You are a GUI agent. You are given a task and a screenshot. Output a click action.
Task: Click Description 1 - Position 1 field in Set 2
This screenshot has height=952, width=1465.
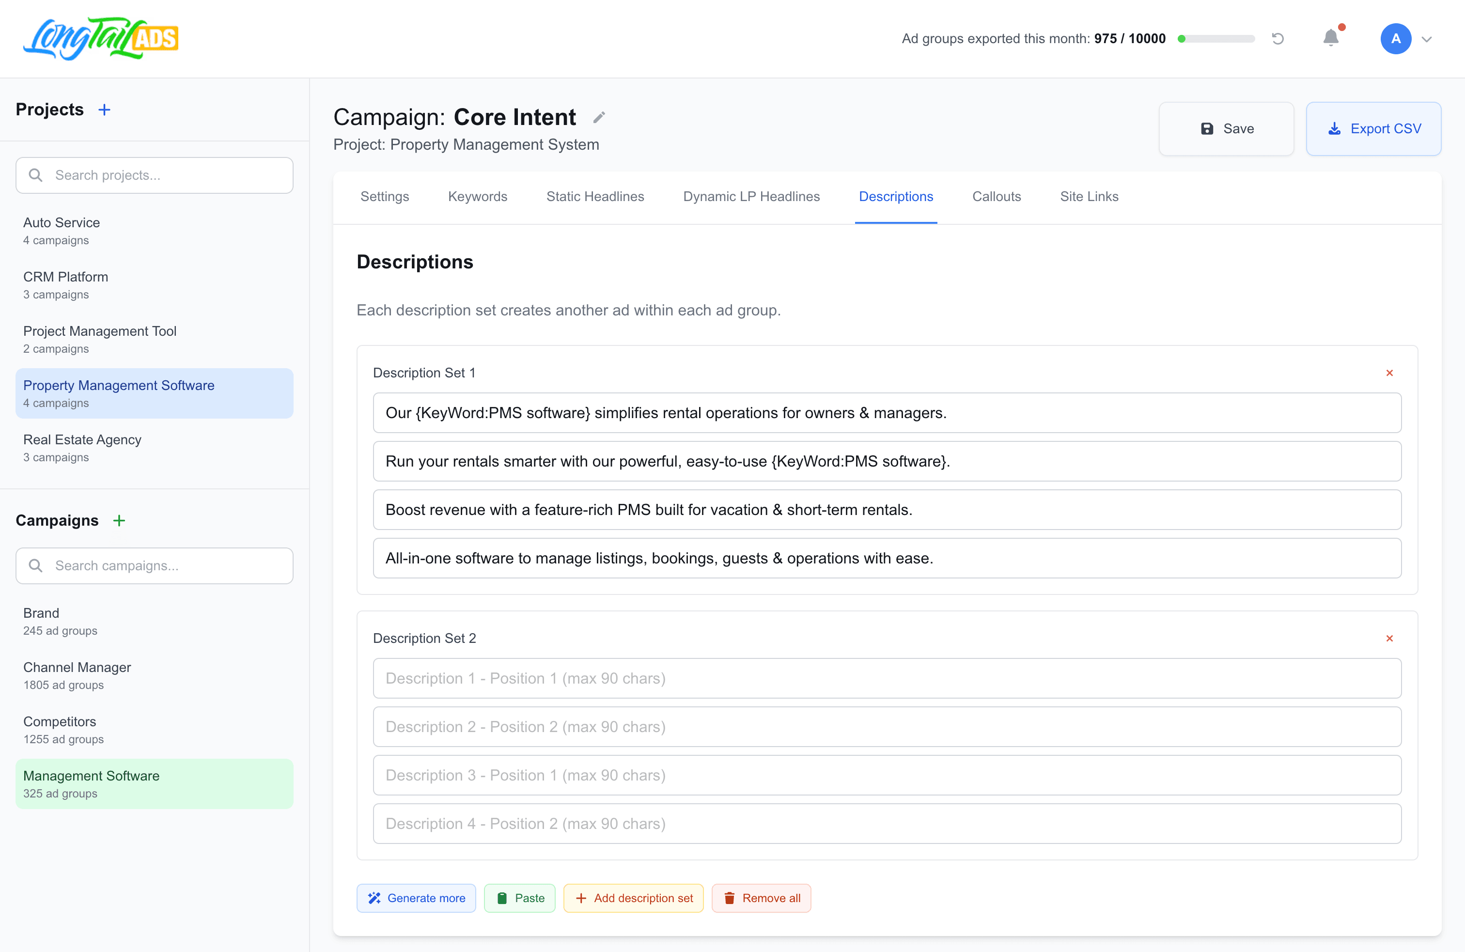887,678
